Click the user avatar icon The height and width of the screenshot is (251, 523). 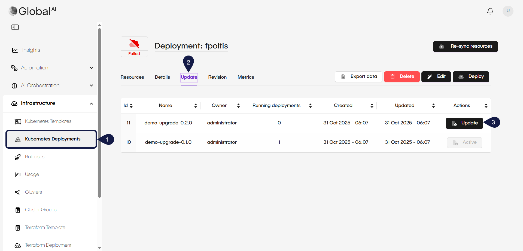click(508, 11)
